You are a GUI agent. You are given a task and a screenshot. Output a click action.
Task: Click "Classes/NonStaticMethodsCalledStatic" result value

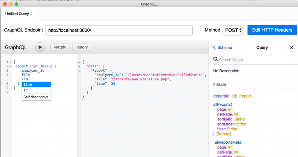point(165,75)
